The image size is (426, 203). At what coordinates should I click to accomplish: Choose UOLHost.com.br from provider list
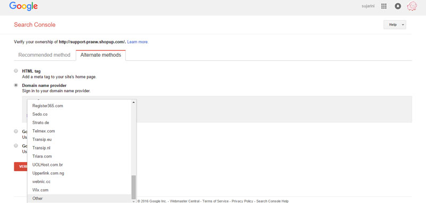click(x=80, y=165)
